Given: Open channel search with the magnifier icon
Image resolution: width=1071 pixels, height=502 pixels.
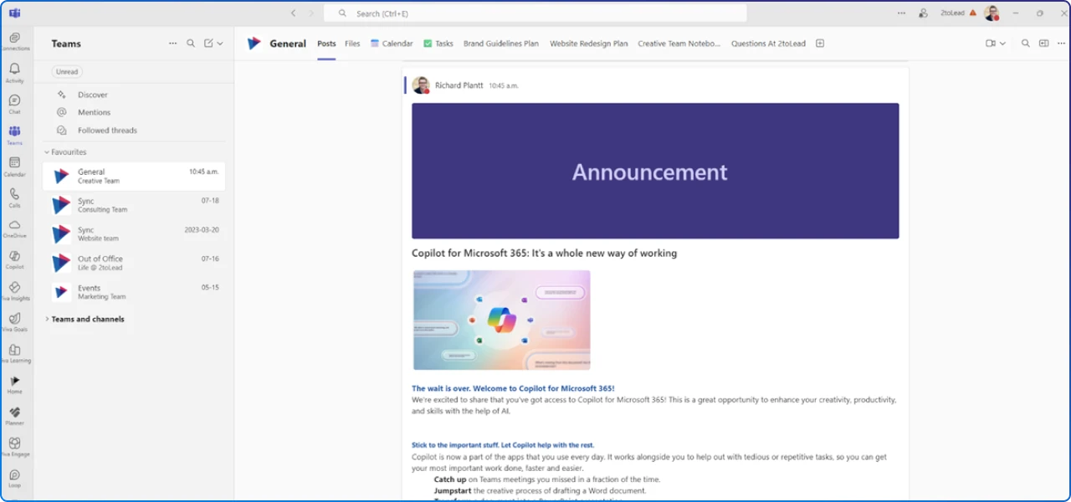Looking at the screenshot, I should [1024, 43].
